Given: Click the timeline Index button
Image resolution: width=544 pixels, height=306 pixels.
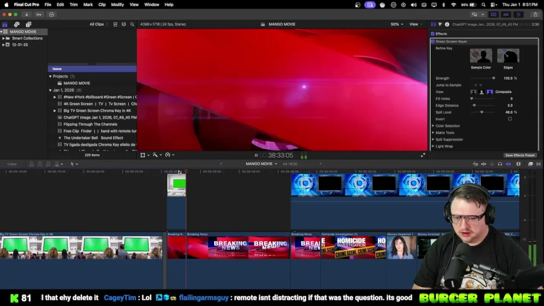Looking at the screenshot, I should pos(12,164).
